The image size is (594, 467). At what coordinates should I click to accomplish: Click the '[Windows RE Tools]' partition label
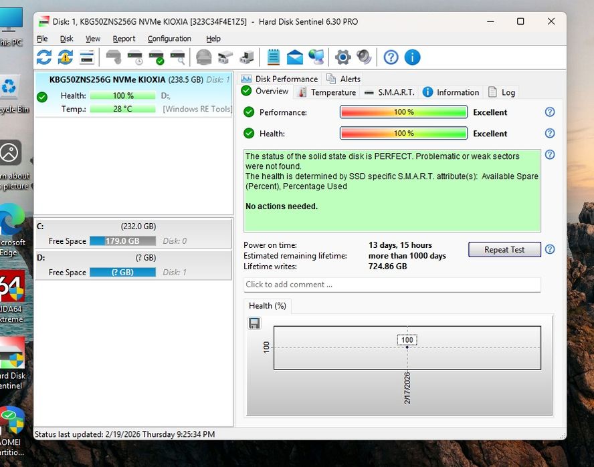coord(197,109)
